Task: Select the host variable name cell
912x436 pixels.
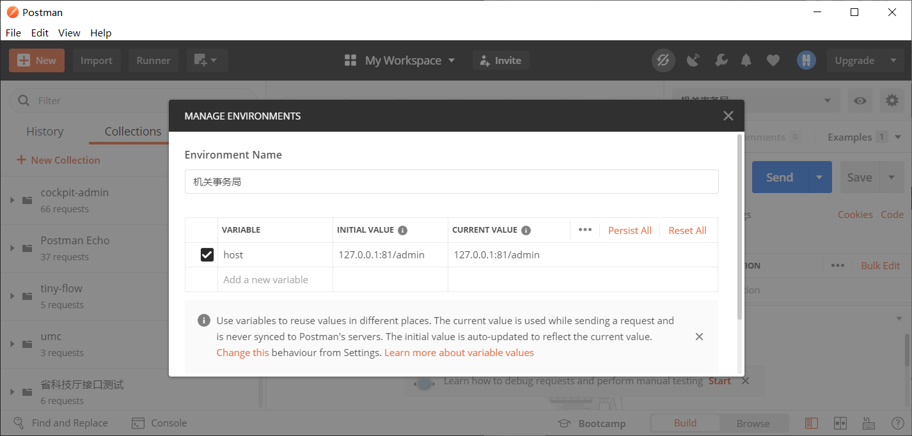Action: pos(275,255)
